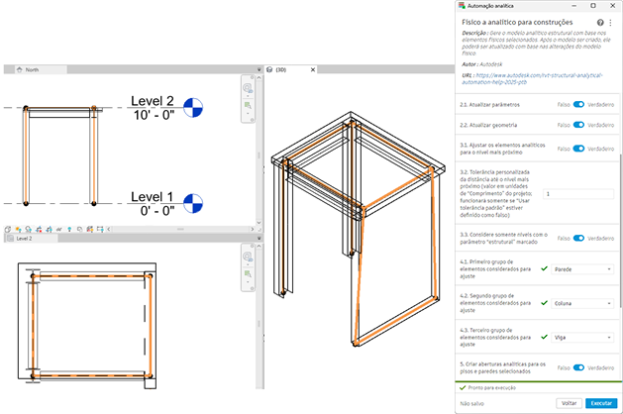This screenshot has height=414, width=623.
Task: Toggle the Sun Path icon in view control bar
Action: (x=18, y=229)
